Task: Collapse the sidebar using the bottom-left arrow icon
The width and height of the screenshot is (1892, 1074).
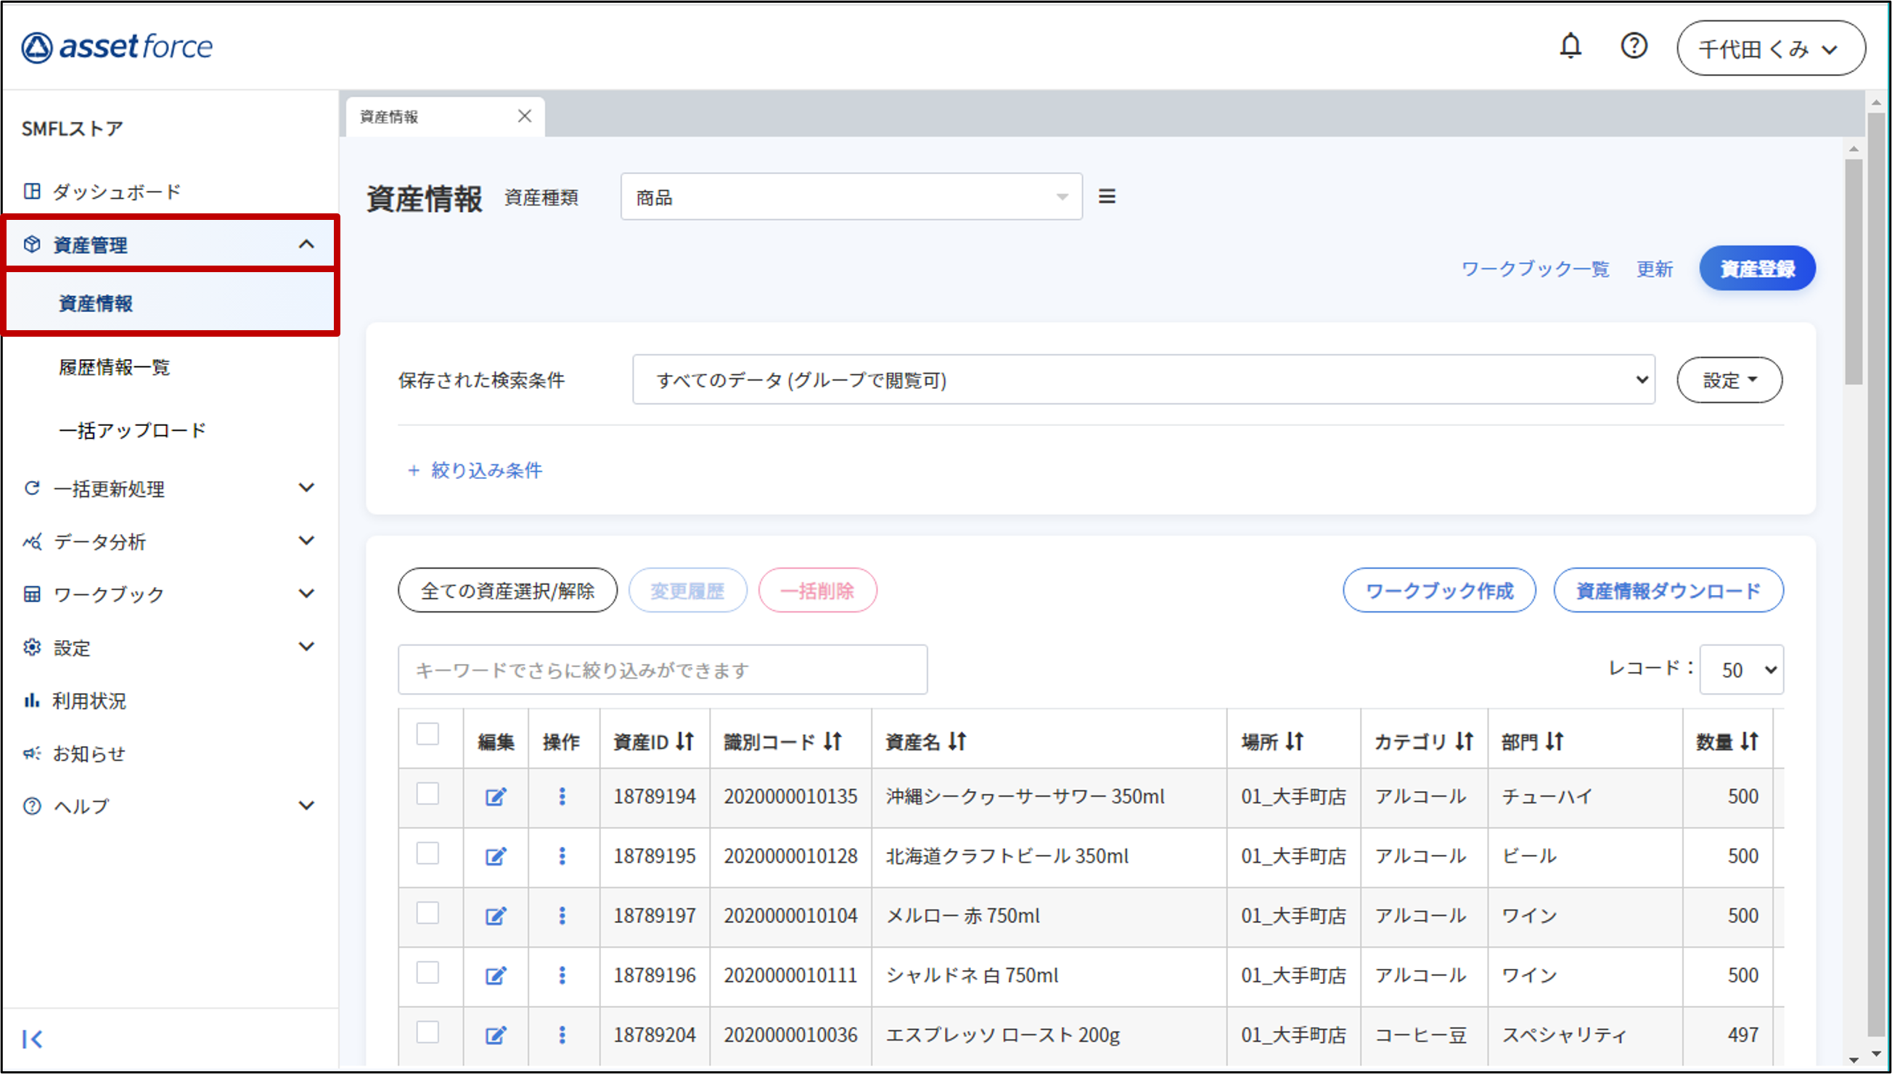Action: pyautogui.click(x=32, y=1039)
